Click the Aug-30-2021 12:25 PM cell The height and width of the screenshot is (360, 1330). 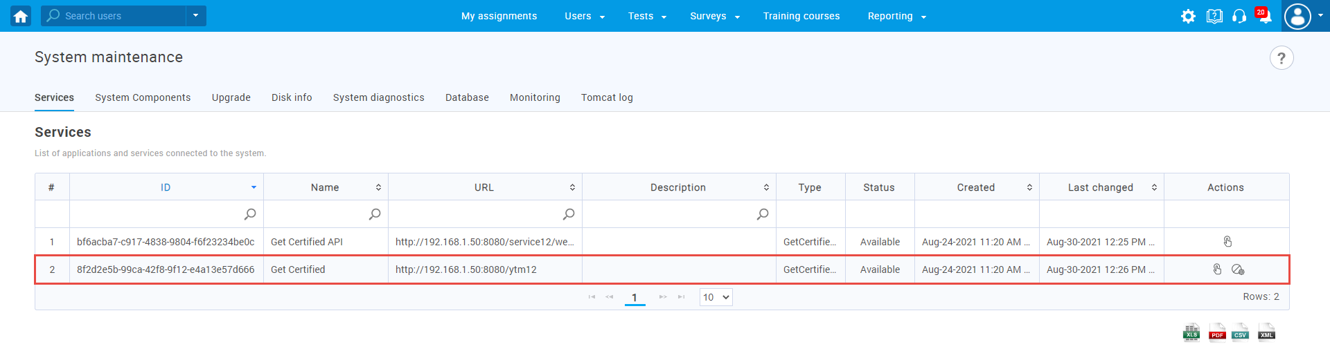coord(1101,242)
